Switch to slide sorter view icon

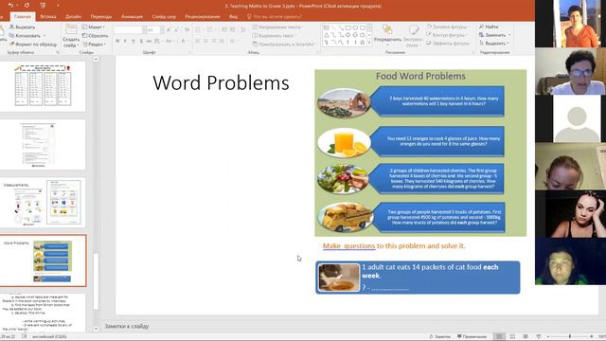pos(512,337)
